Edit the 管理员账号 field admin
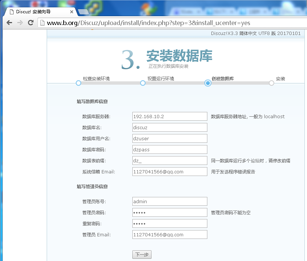This screenshot has width=307, height=261. [x=170, y=201]
